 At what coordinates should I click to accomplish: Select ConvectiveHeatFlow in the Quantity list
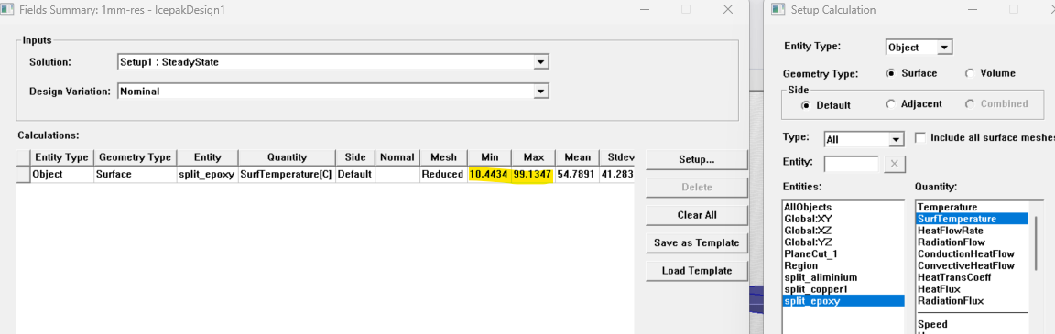coord(965,265)
